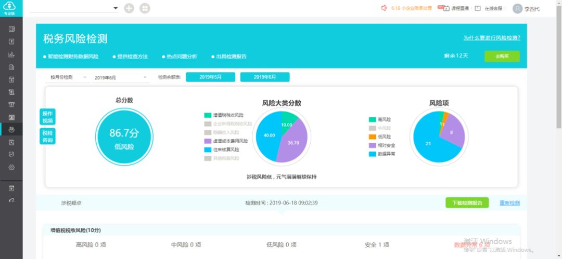Click the 去购买 button

coord(502,56)
